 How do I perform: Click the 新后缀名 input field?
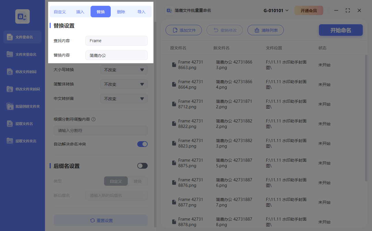point(117,195)
